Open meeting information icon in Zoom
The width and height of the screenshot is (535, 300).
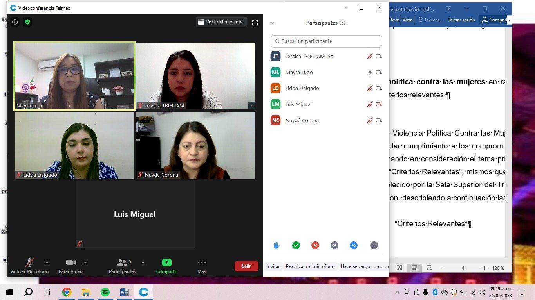click(x=15, y=22)
